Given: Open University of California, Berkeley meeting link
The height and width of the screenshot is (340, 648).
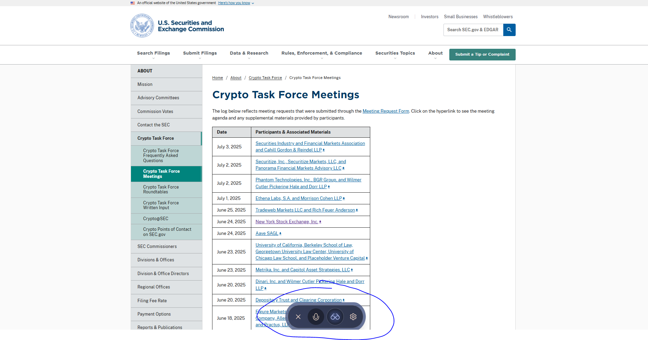Looking at the screenshot, I should (311, 252).
